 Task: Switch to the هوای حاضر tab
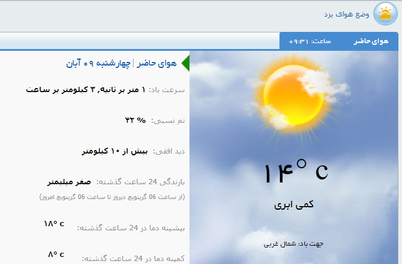pos(371,41)
